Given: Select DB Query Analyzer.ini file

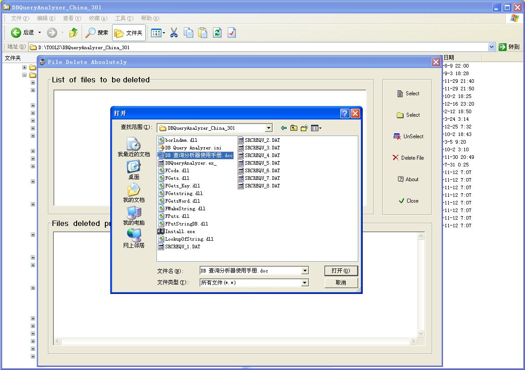Looking at the screenshot, I should (x=190, y=148).
